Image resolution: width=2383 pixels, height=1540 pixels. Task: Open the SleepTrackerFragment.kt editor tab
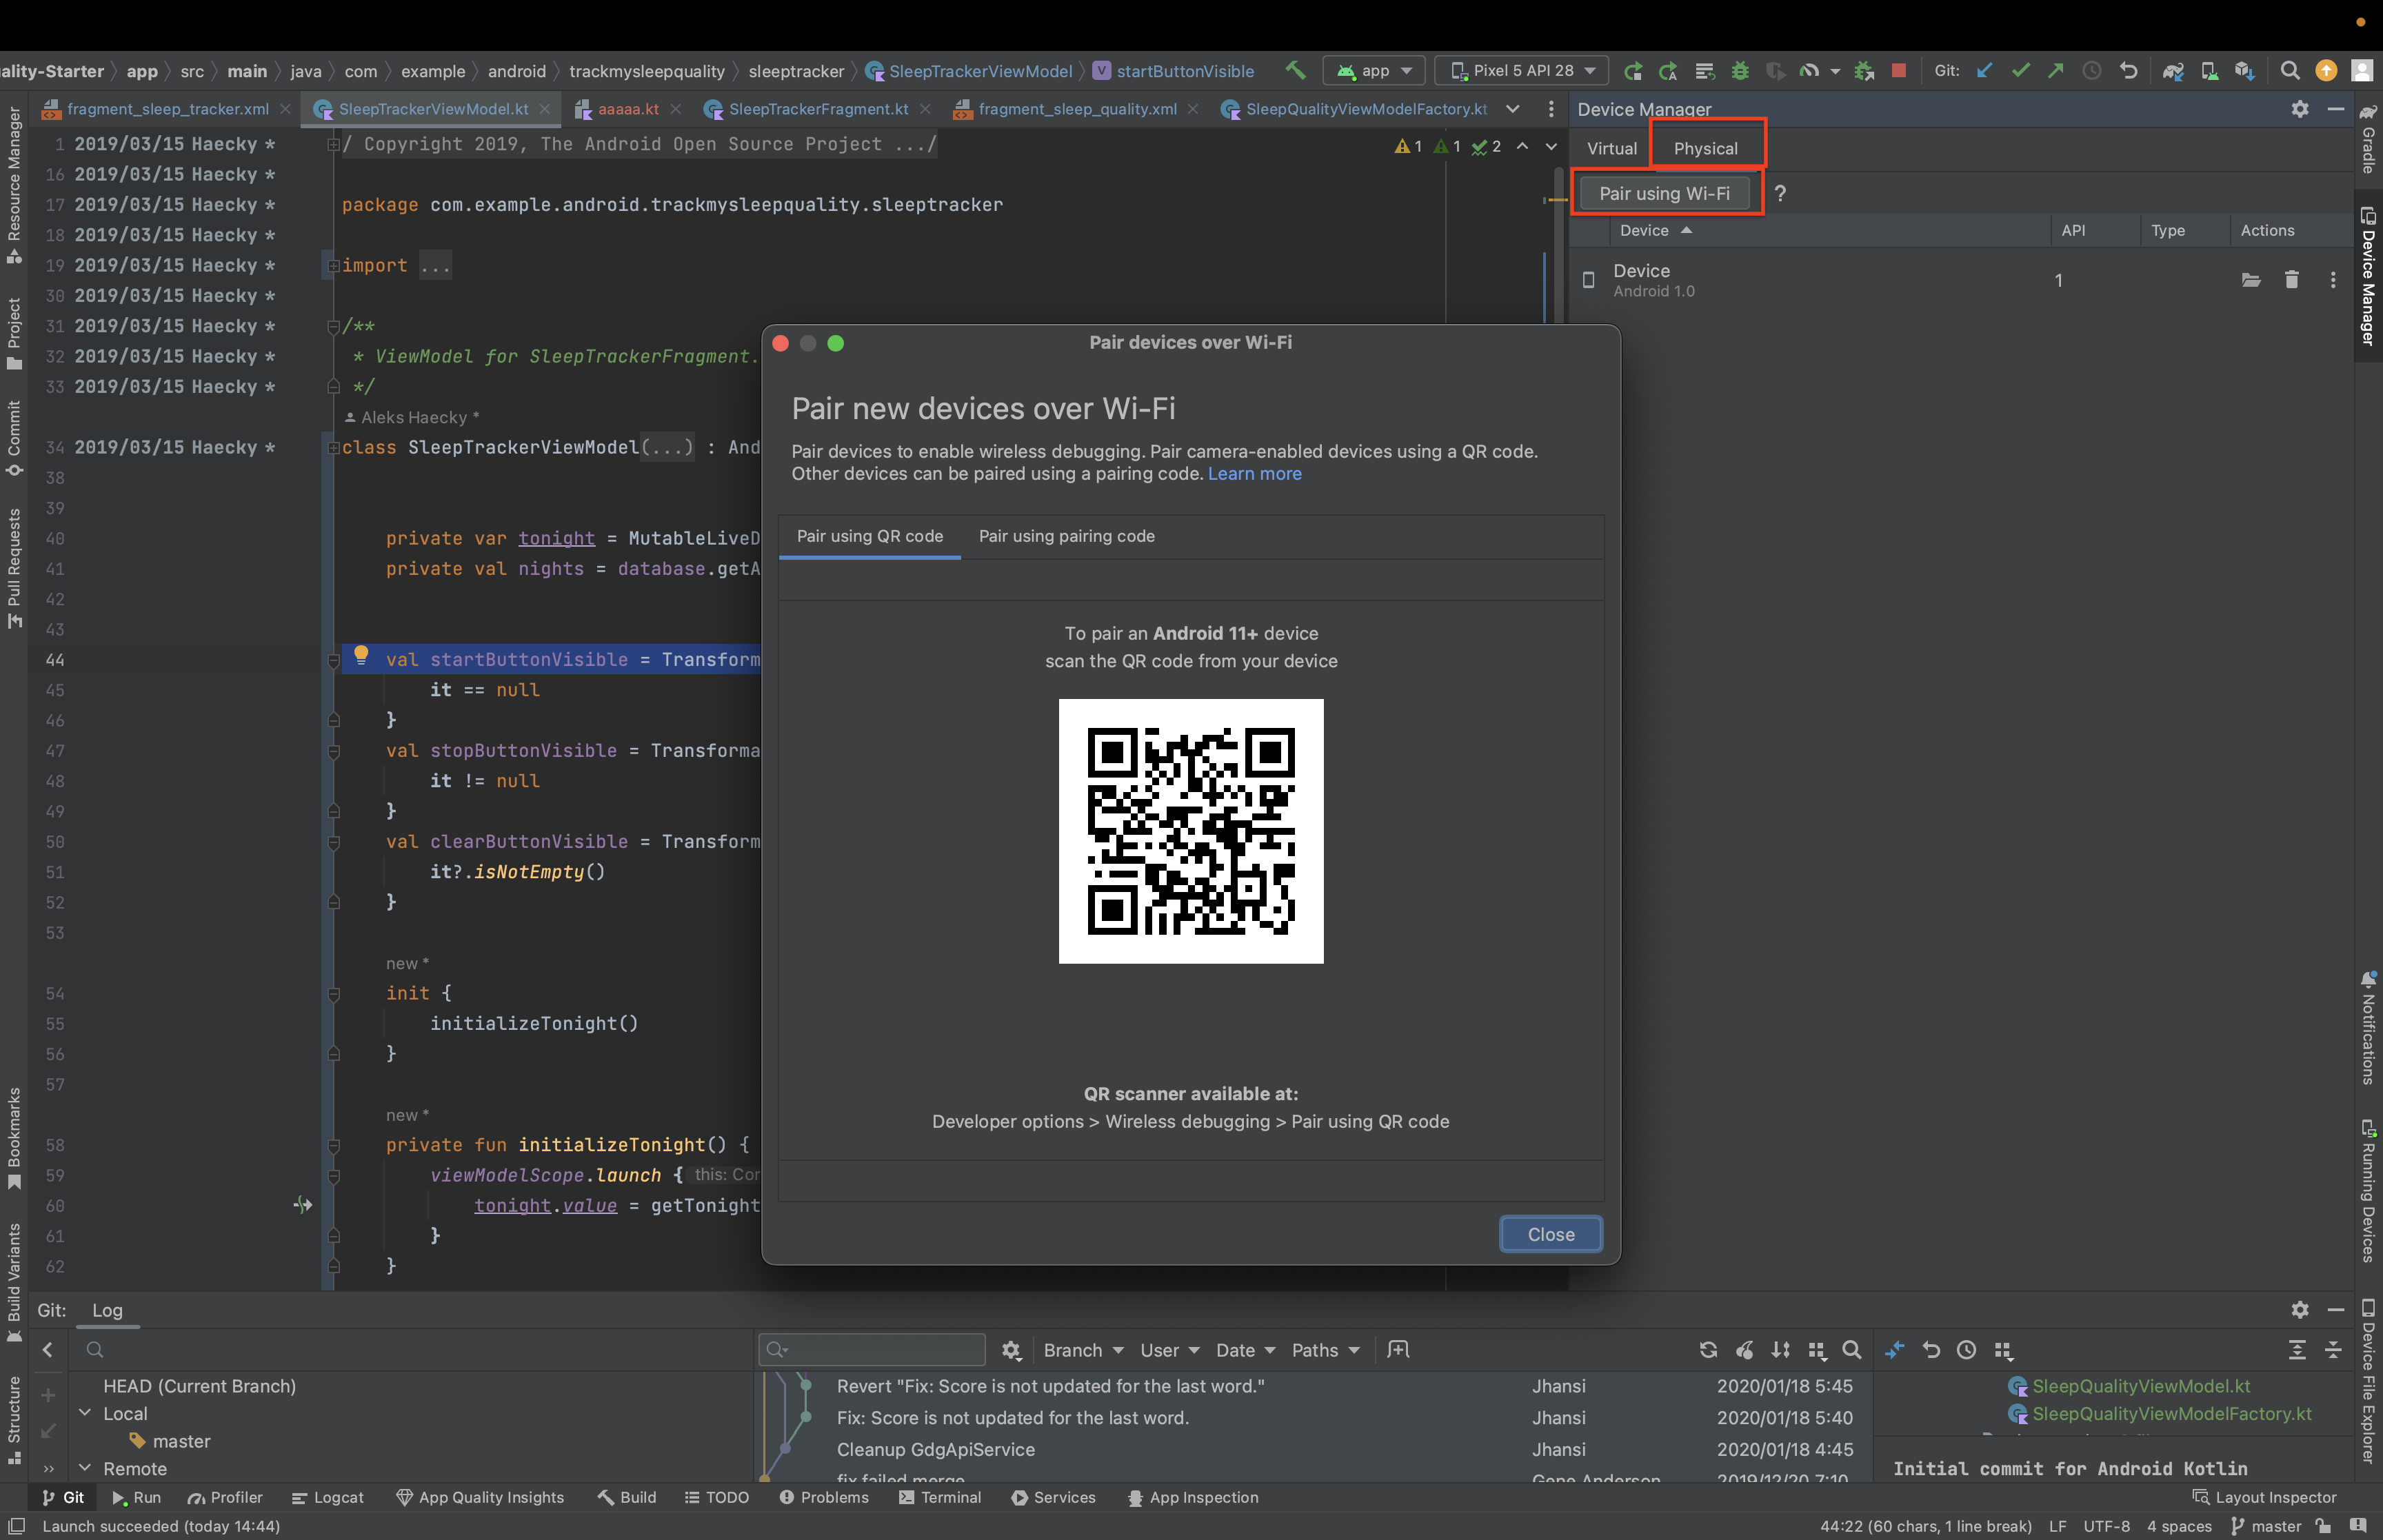[x=818, y=109]
